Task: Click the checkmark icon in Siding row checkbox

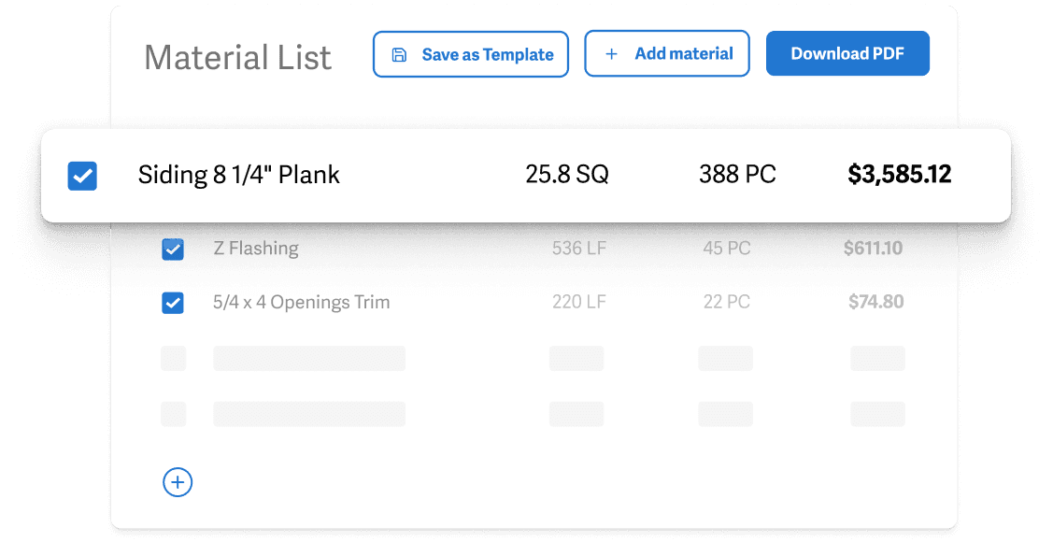Action: pos(82,176)
